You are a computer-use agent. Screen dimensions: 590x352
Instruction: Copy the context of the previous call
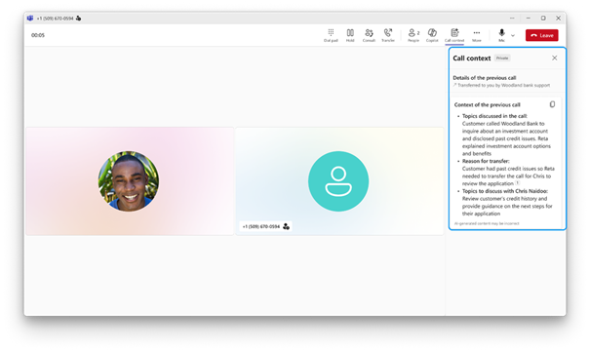coord(552,104)
